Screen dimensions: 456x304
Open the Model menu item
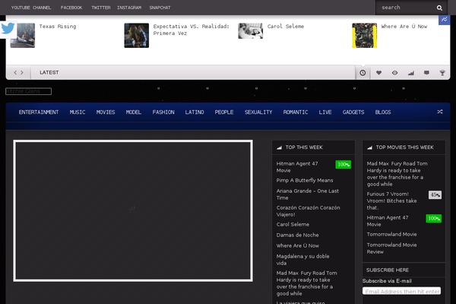click(x=134, y=112)
